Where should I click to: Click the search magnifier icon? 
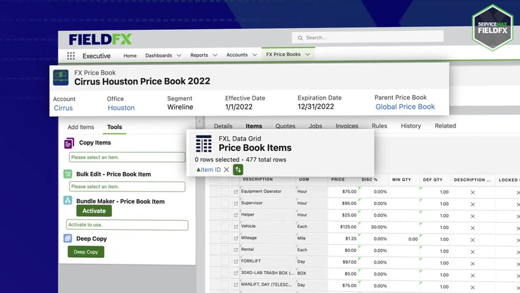coord(300,38)
